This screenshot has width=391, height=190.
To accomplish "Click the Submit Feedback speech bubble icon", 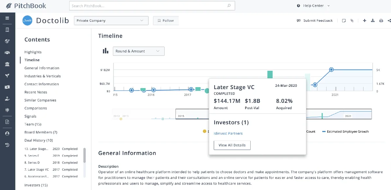I will click(x=298, y=20).
